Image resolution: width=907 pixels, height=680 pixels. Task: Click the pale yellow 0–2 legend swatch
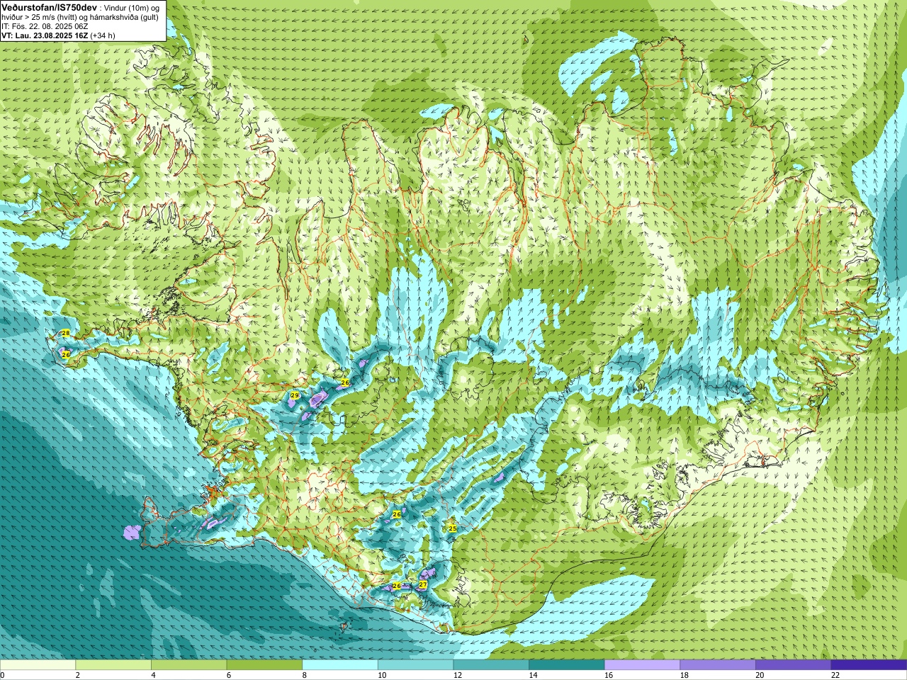[x=38, y=665]
